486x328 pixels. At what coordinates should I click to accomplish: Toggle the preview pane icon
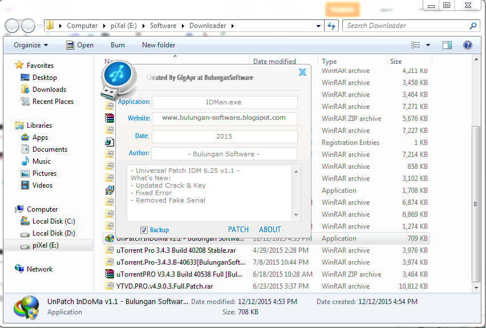click(447, 45)
